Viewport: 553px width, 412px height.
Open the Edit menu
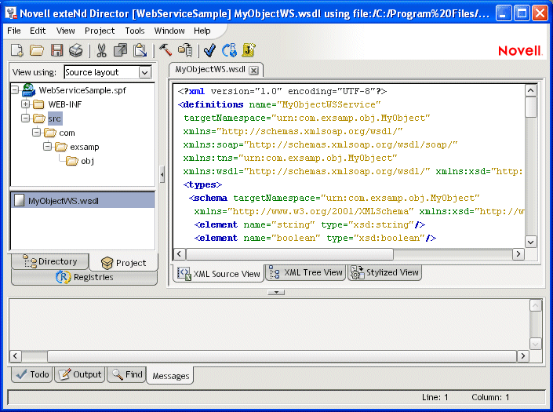click(38, 31)
